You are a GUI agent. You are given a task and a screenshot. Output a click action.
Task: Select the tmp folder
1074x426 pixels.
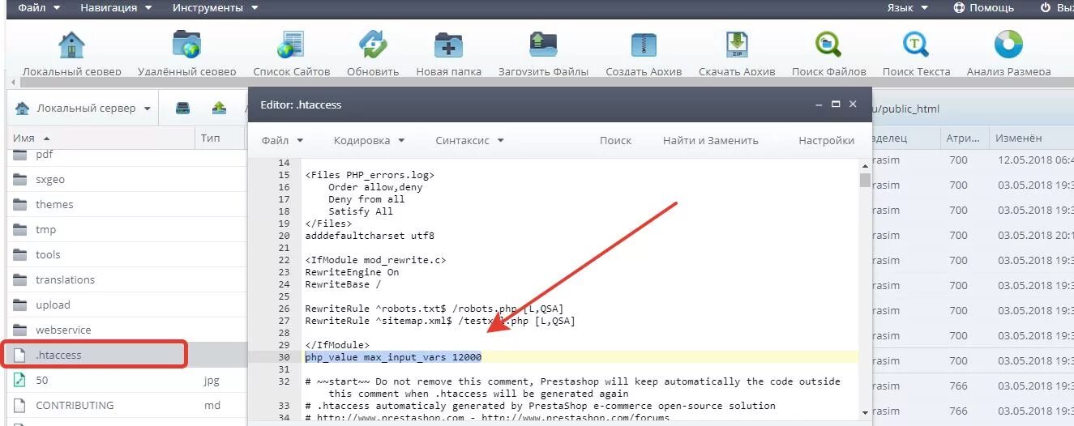pos(126,229)
